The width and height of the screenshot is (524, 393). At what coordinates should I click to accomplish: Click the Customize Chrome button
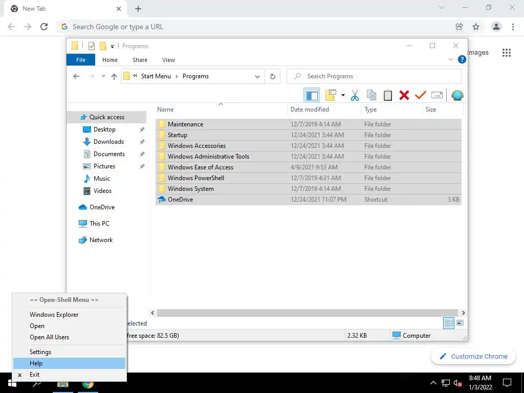pyautogui.click(x=473, y=356)
